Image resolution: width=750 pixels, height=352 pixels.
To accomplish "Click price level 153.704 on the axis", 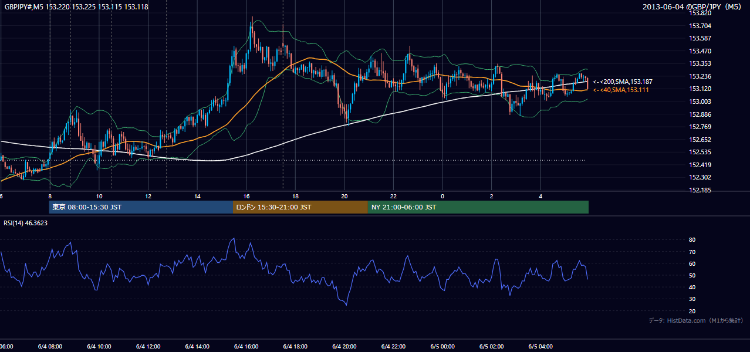I will (700, 26).
